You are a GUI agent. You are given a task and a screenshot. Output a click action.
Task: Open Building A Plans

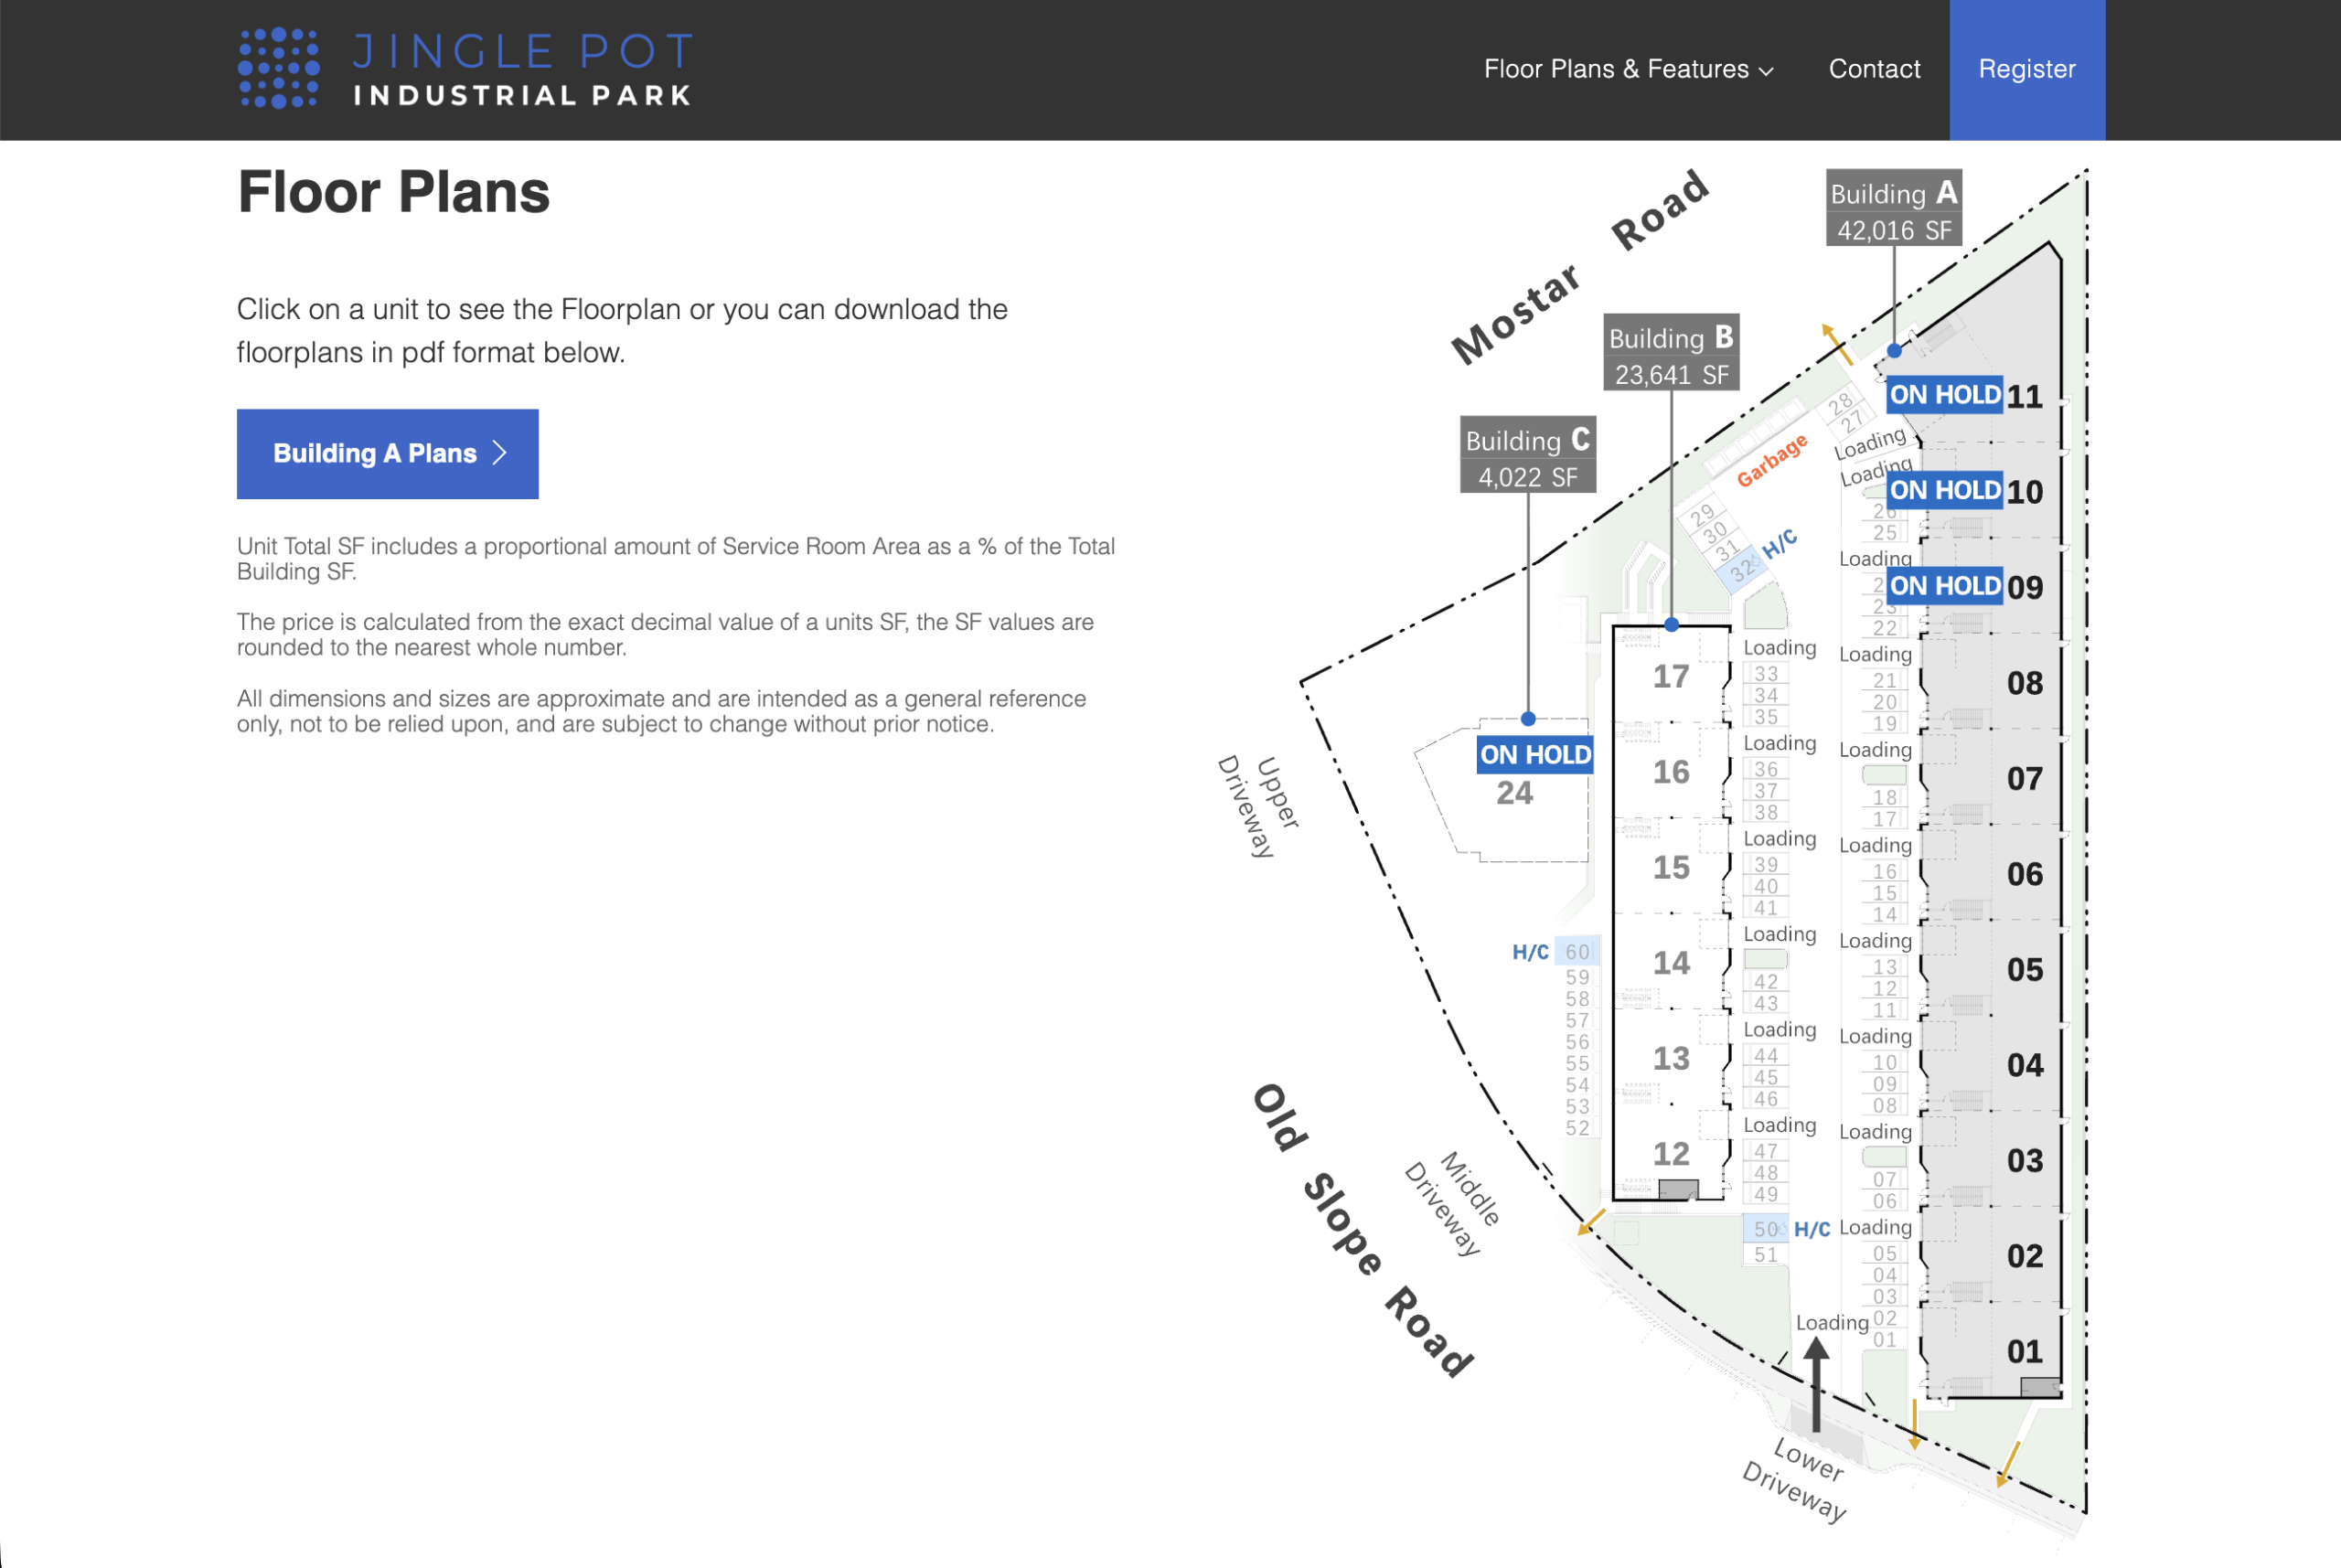(x=388, y=454)
